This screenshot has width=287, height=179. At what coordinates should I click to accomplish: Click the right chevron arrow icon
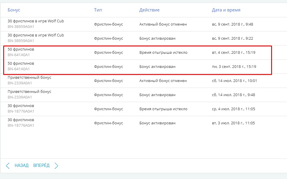(x=56, y=166)
